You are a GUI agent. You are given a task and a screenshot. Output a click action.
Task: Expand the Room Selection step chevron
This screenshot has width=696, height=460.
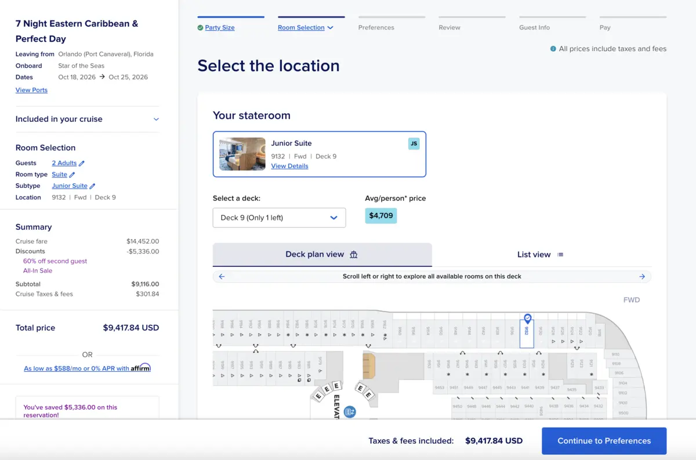pos(331,28)
